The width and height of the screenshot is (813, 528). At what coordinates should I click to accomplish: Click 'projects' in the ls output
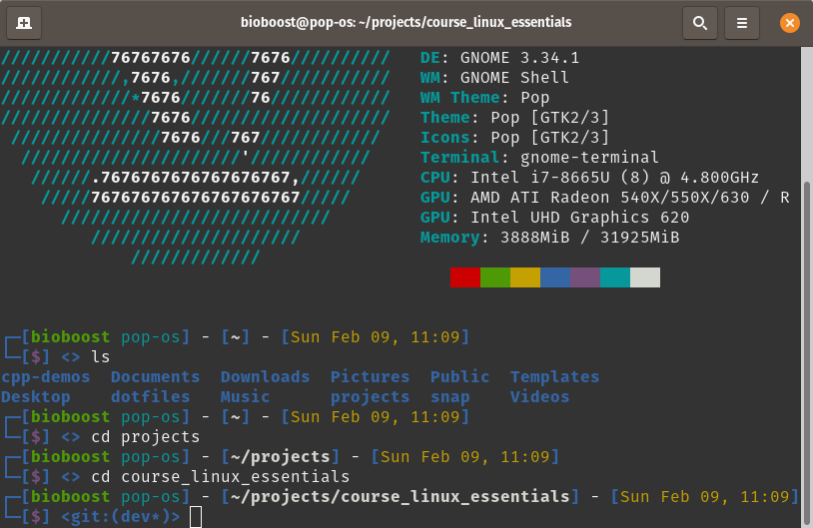tap(371, 397)
